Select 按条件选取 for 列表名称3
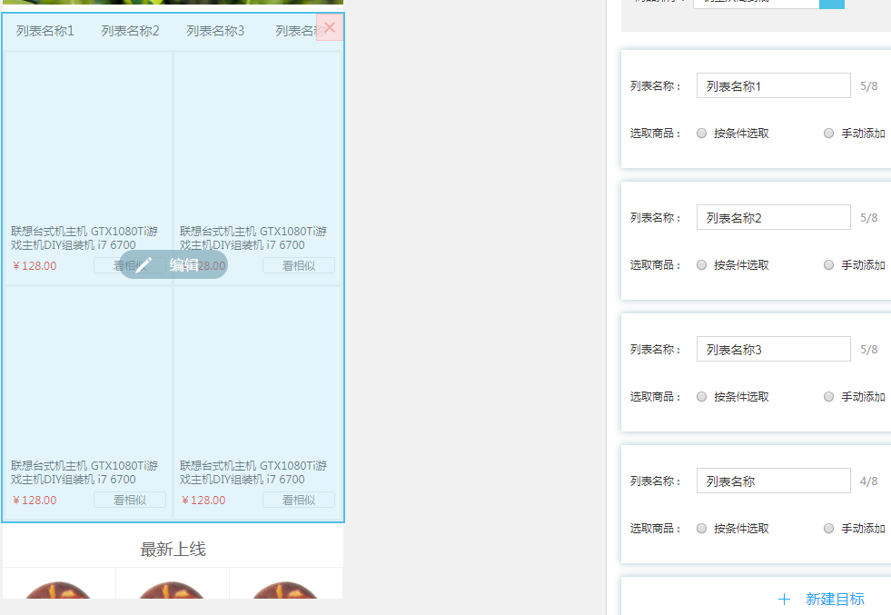Viewport: 891px width, 615px height. click(702, 397)
